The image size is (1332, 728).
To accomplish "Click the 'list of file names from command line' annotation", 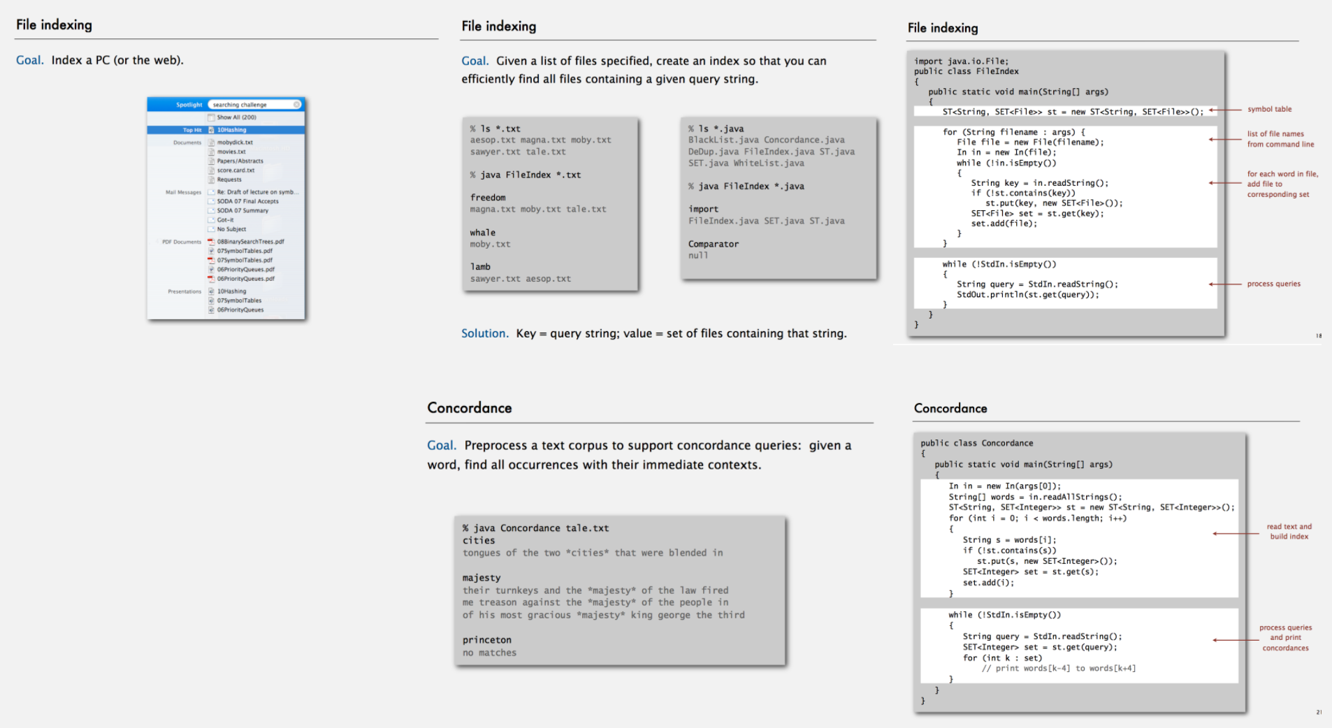I will tap(1281, 139).
